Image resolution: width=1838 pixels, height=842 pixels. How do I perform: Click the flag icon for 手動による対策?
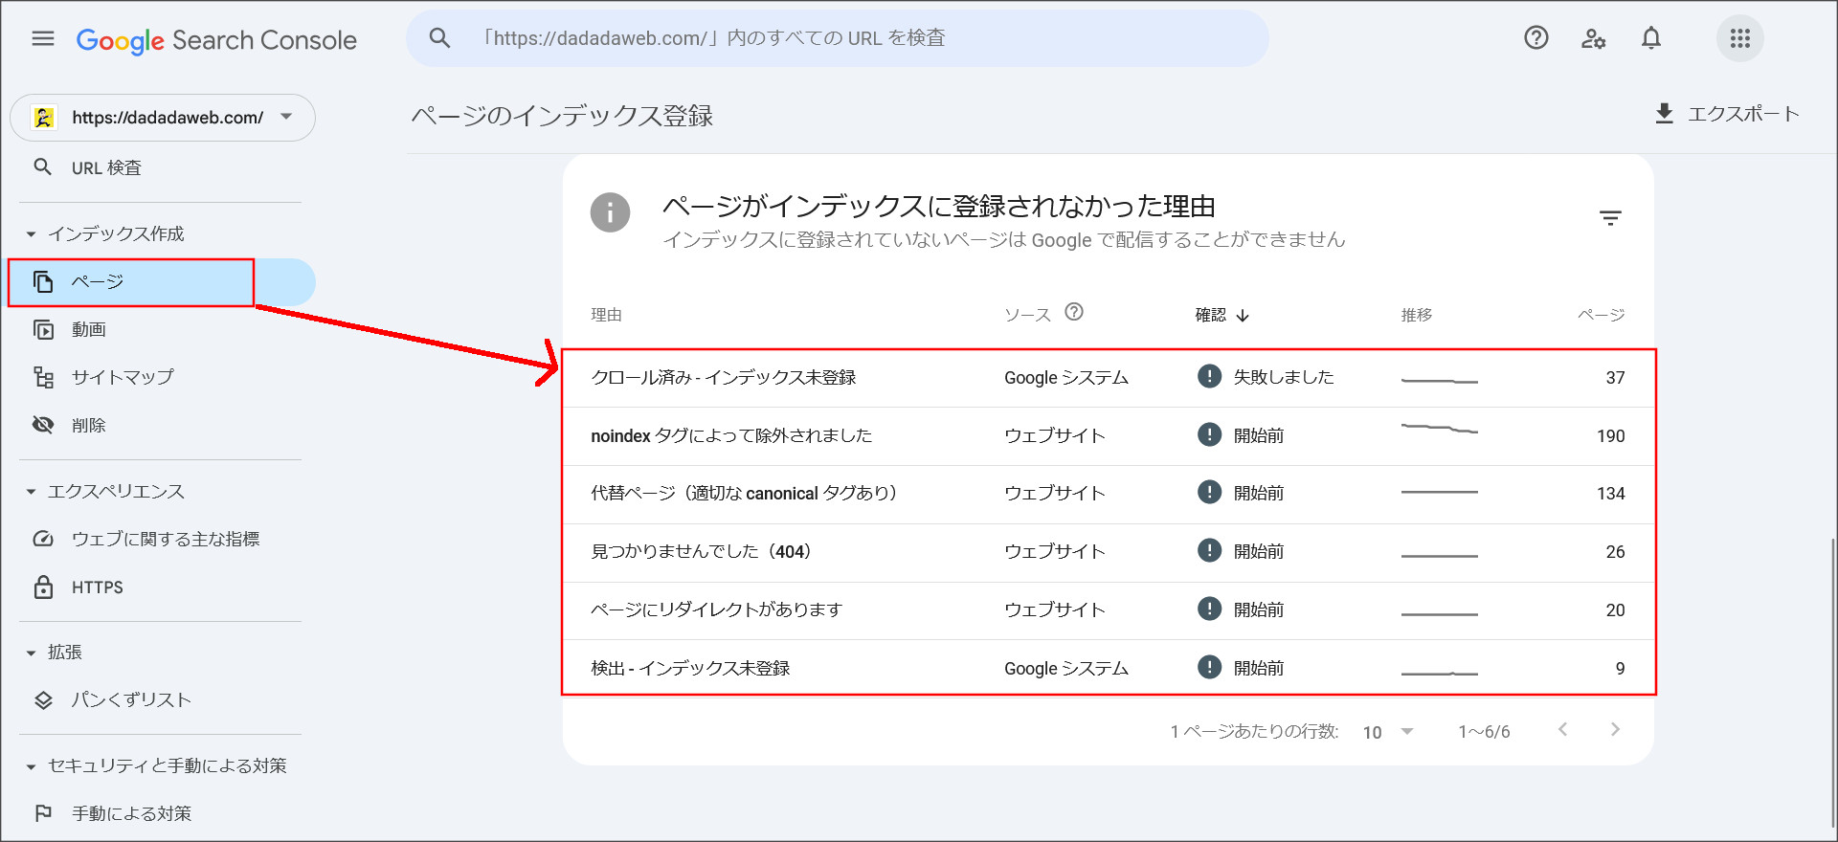(43, 813)
